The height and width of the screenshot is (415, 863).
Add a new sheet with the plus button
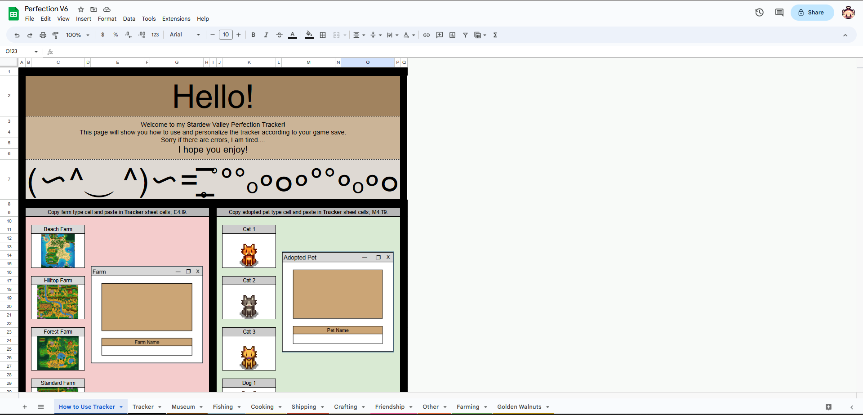[25, 407]
